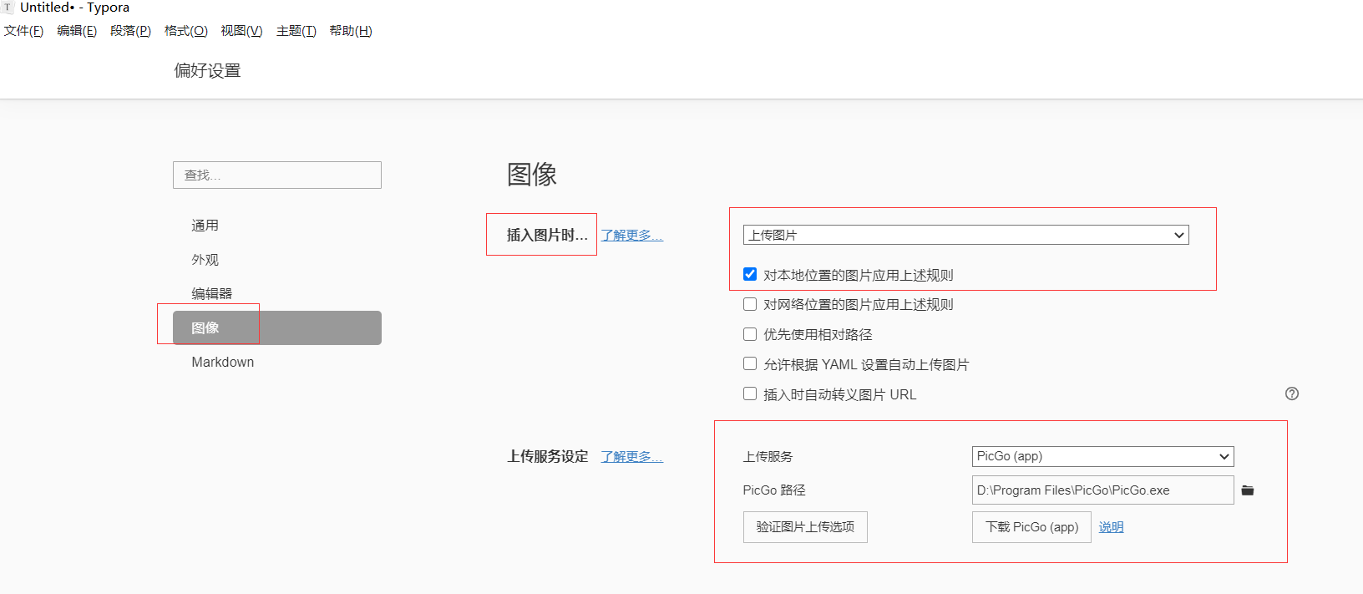Screen dimensions: 1363x594
Task: Enable 对网络位置的图片应用上述规则 checkbox
Action: point(750,304)
